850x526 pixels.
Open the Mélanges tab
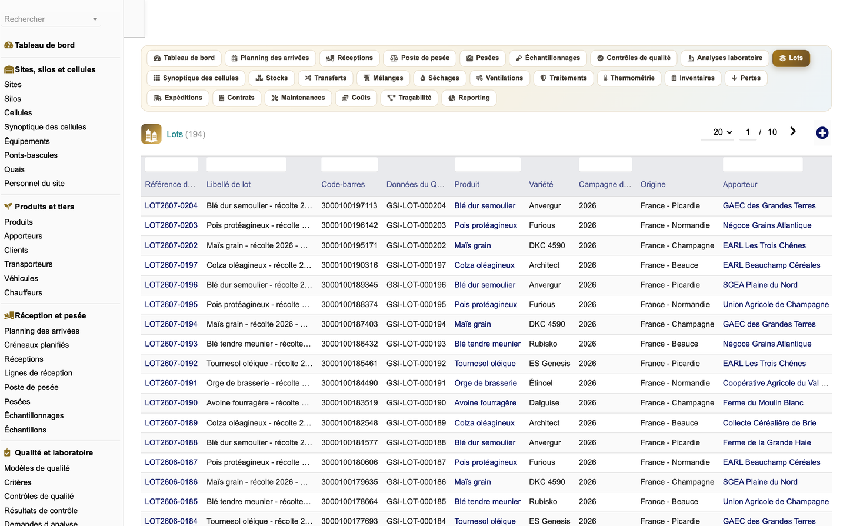383,78
